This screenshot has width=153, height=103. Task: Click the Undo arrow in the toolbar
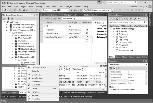(31, 10)
